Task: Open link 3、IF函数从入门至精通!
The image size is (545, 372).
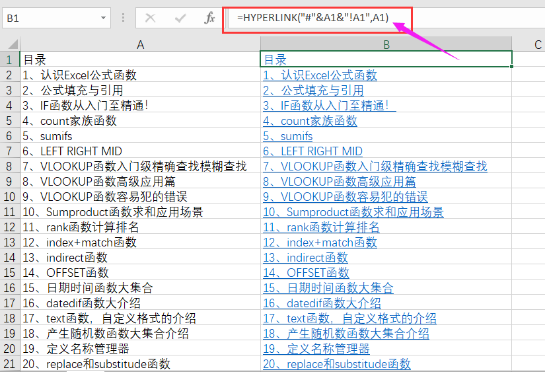Action: coord(329,105)
